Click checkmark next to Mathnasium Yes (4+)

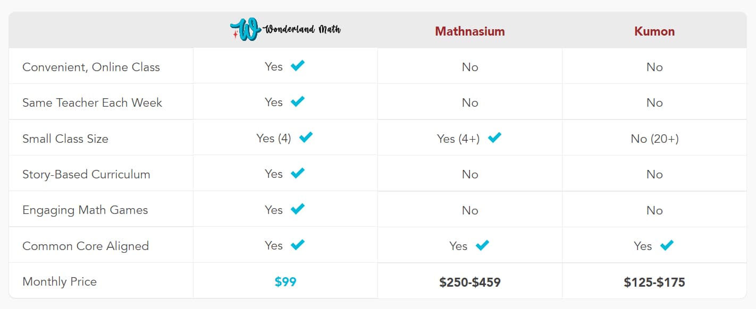pos(494,138)
